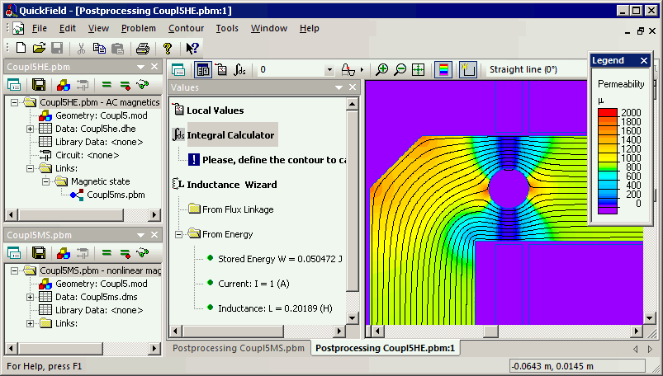The height and width of the screenshot is (376, 663).
Task: Click the Integral Calculator toolbar icon
Action: tap(239, 70)
